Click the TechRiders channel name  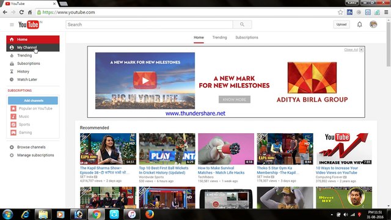point(206,177)
